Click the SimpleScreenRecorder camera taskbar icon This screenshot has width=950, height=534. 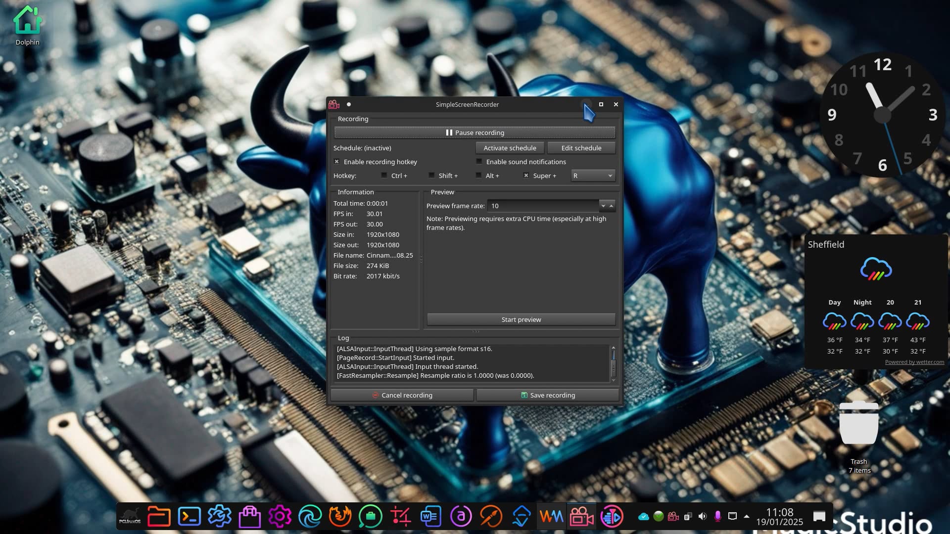pyautogui.click(x=581, y=517)
